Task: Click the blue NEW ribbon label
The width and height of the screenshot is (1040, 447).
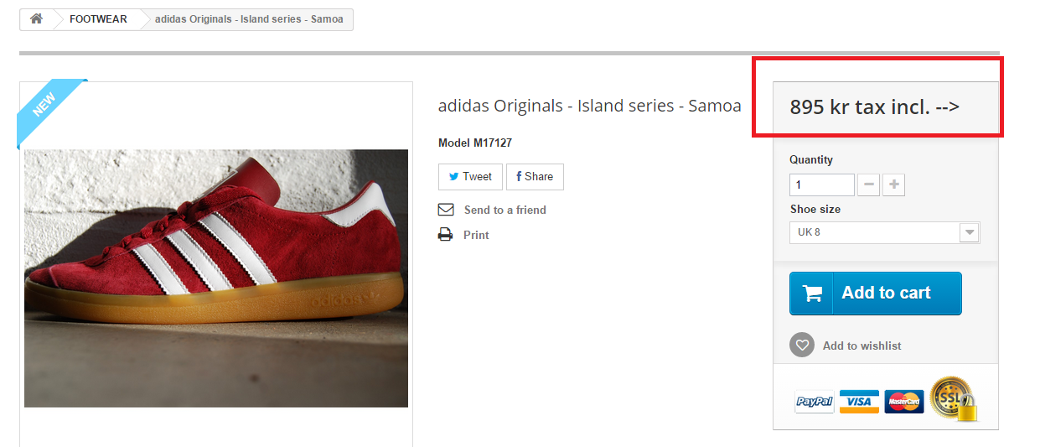Action: pos(47,103)
